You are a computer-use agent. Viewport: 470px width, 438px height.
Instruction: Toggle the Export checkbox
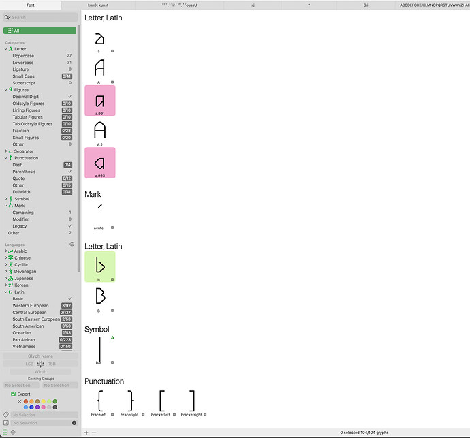[13, 394]
